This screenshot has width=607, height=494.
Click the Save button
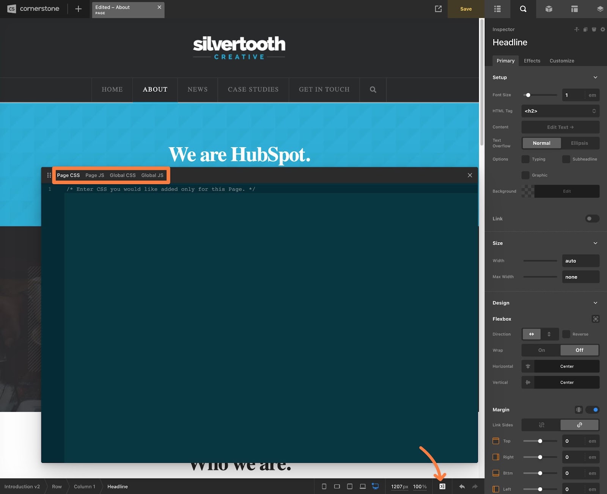tap(466, 9)
